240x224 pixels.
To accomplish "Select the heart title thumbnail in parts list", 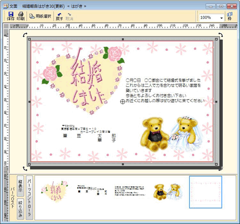I will (x=54, y=192).
